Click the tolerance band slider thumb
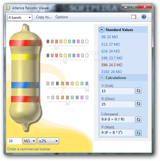This screenshot has height=161, width=160. (67, 102)
